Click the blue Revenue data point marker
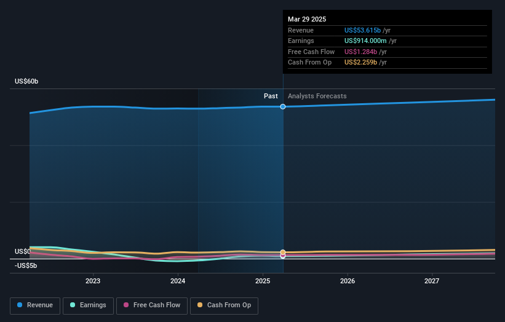 click(x=283, y=106)
